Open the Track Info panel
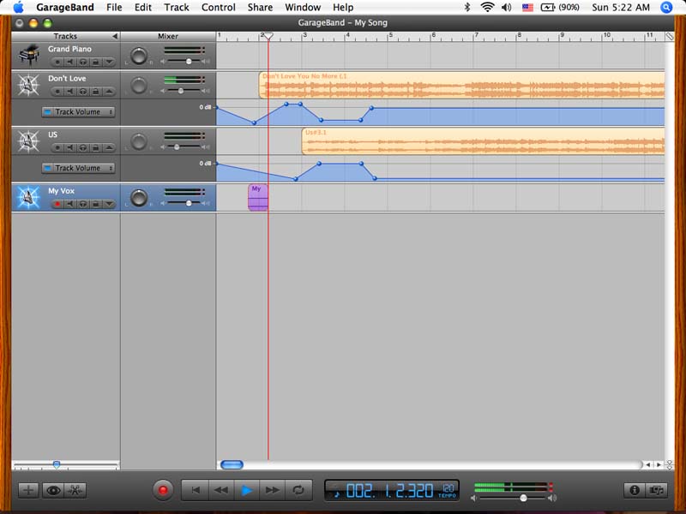This screenshot has width=686, height=514. [635, 490]
